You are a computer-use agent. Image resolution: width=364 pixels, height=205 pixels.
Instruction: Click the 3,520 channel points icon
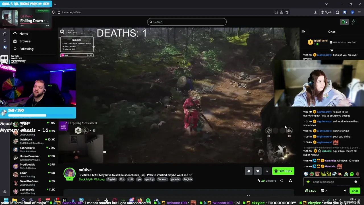306,191
